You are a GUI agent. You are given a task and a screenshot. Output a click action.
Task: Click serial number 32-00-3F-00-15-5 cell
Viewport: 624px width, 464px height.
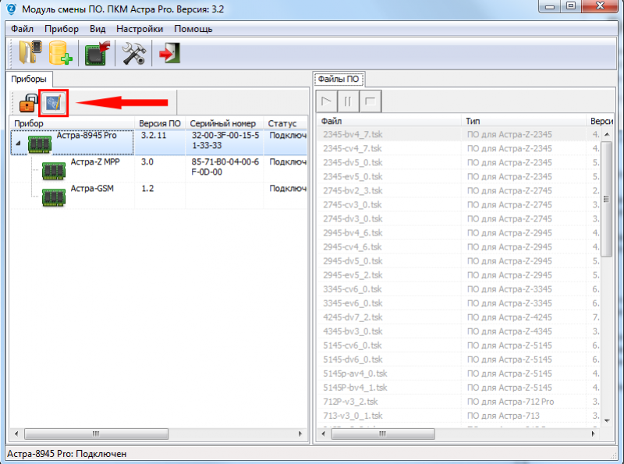coord(225,140)
